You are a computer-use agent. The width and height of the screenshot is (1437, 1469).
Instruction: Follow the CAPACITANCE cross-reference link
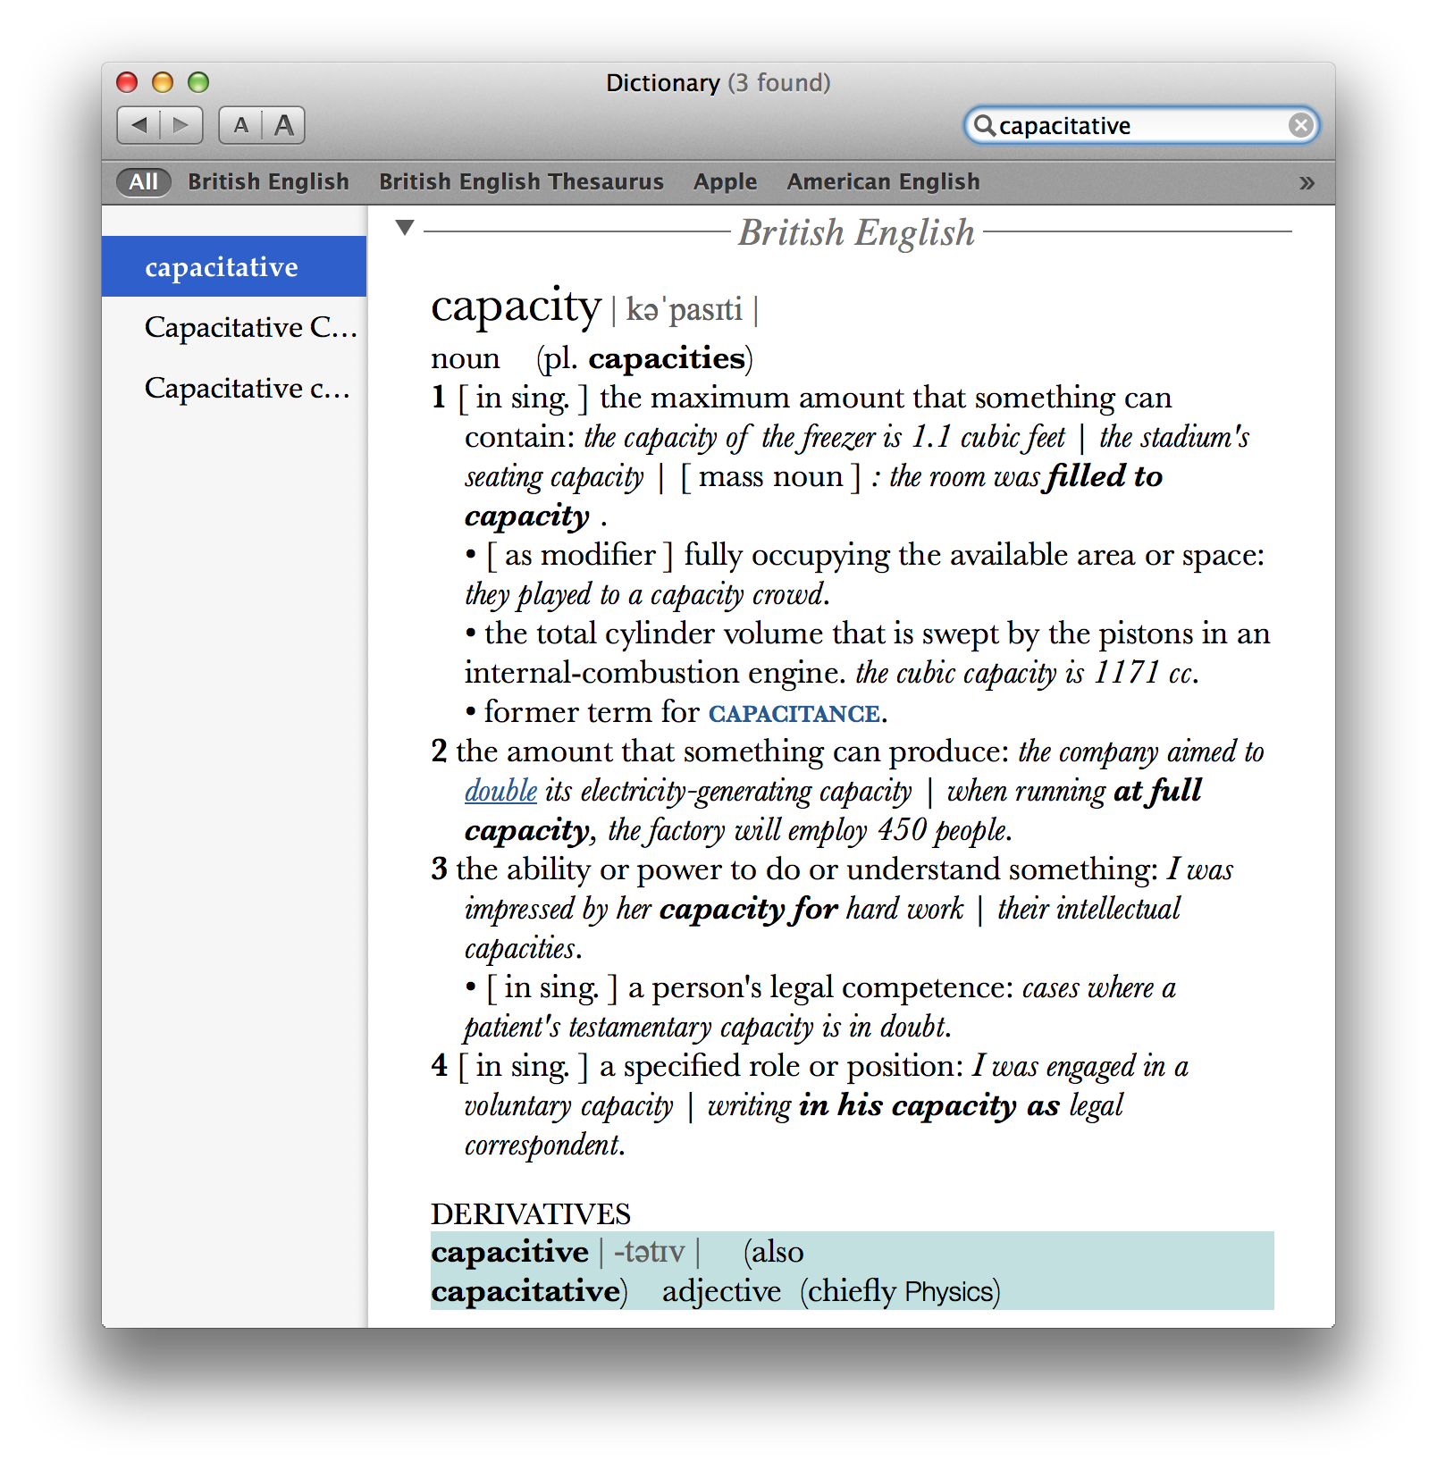(x=794, y=713)
